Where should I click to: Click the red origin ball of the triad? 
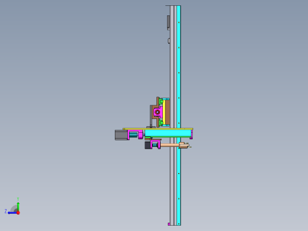[18, 213]
